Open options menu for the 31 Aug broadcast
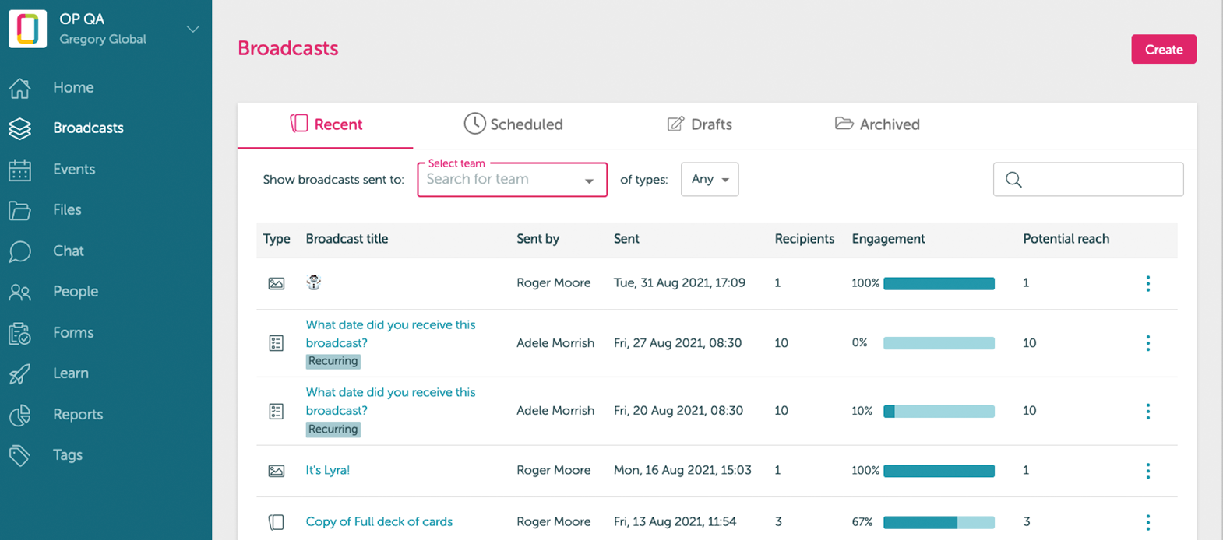1223x540 pixels. click(x=1147, y=284)
